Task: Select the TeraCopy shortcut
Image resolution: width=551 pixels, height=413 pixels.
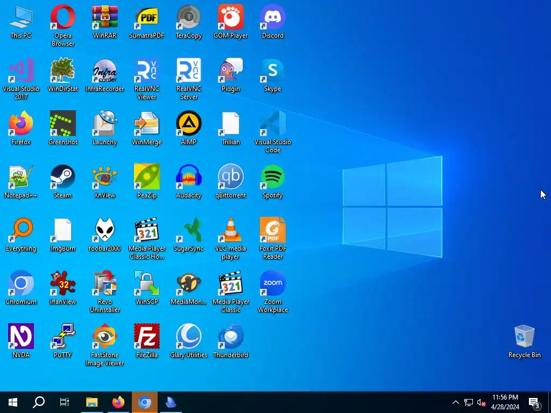Action: click(x=189, y=22)
